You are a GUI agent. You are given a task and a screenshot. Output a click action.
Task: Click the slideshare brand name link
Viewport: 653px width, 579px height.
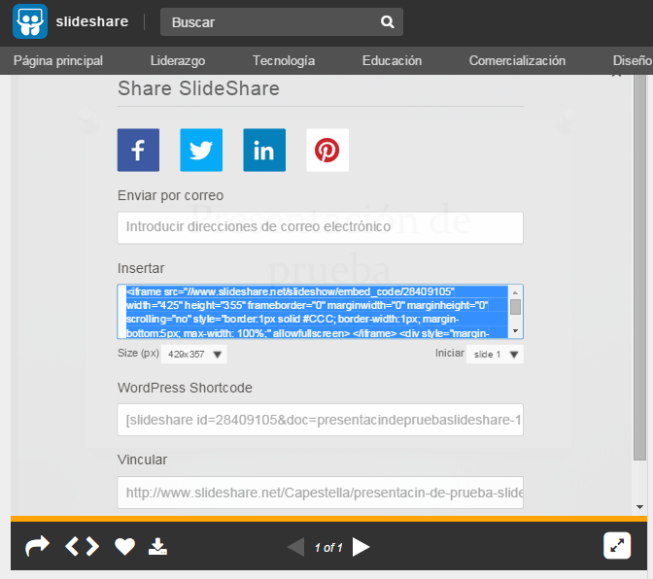click(x=92, y=21)
